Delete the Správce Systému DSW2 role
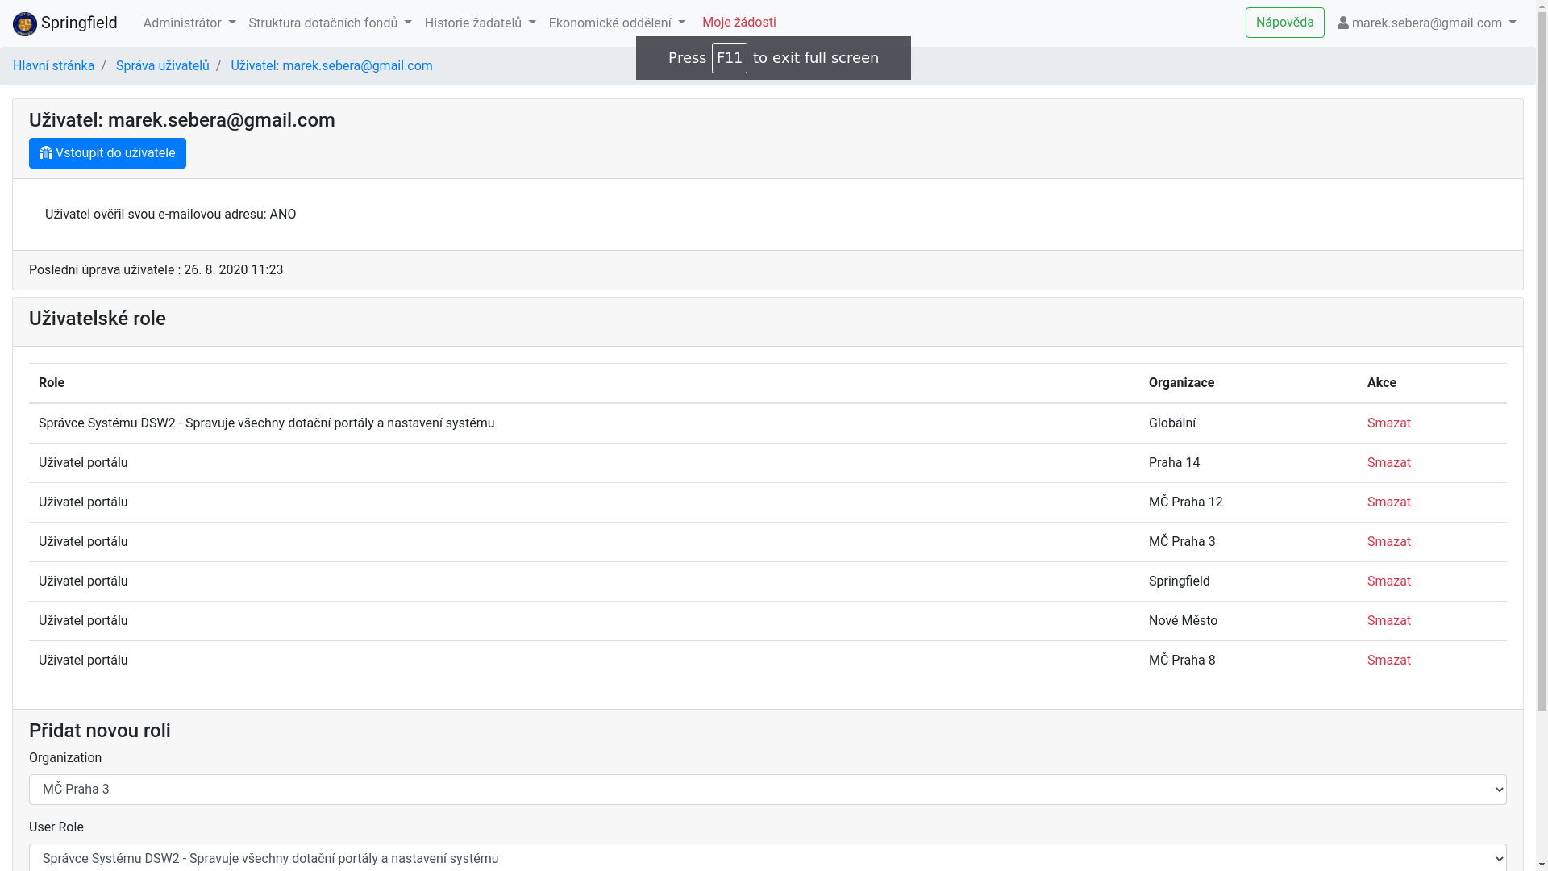Screen dimensions: 1548x871 (x=1388, y=423)
